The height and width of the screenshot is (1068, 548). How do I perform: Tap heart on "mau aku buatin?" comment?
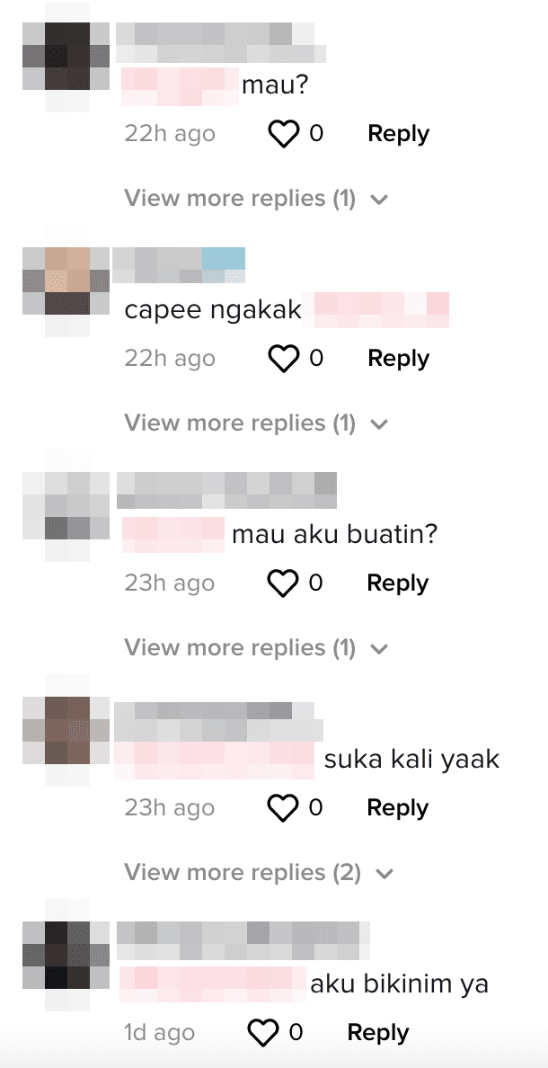pos(283,583)
